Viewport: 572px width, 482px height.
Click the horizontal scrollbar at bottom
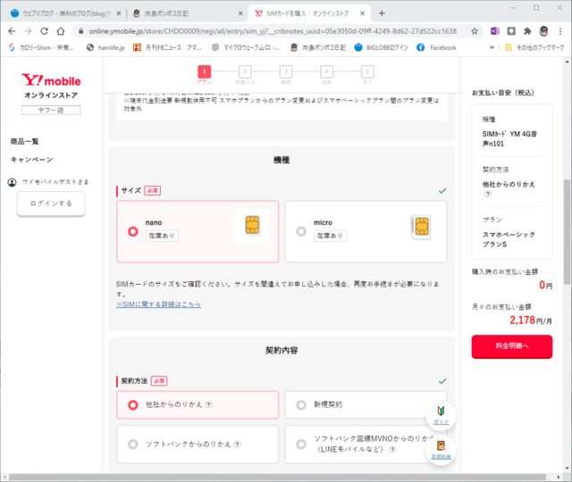tap(277, 477)
